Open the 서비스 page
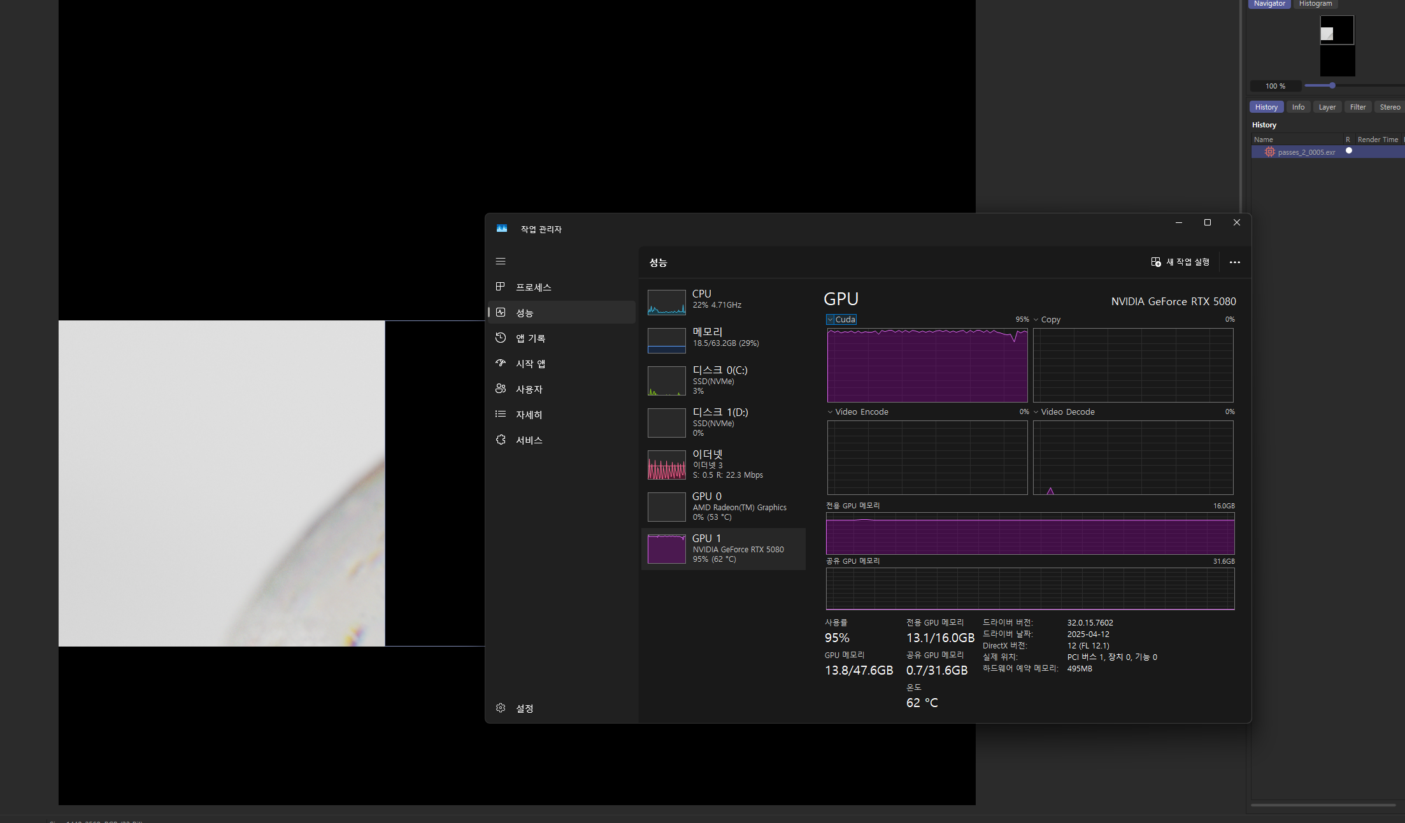This screenshot has width=1405, height=823. coord(562,440)
